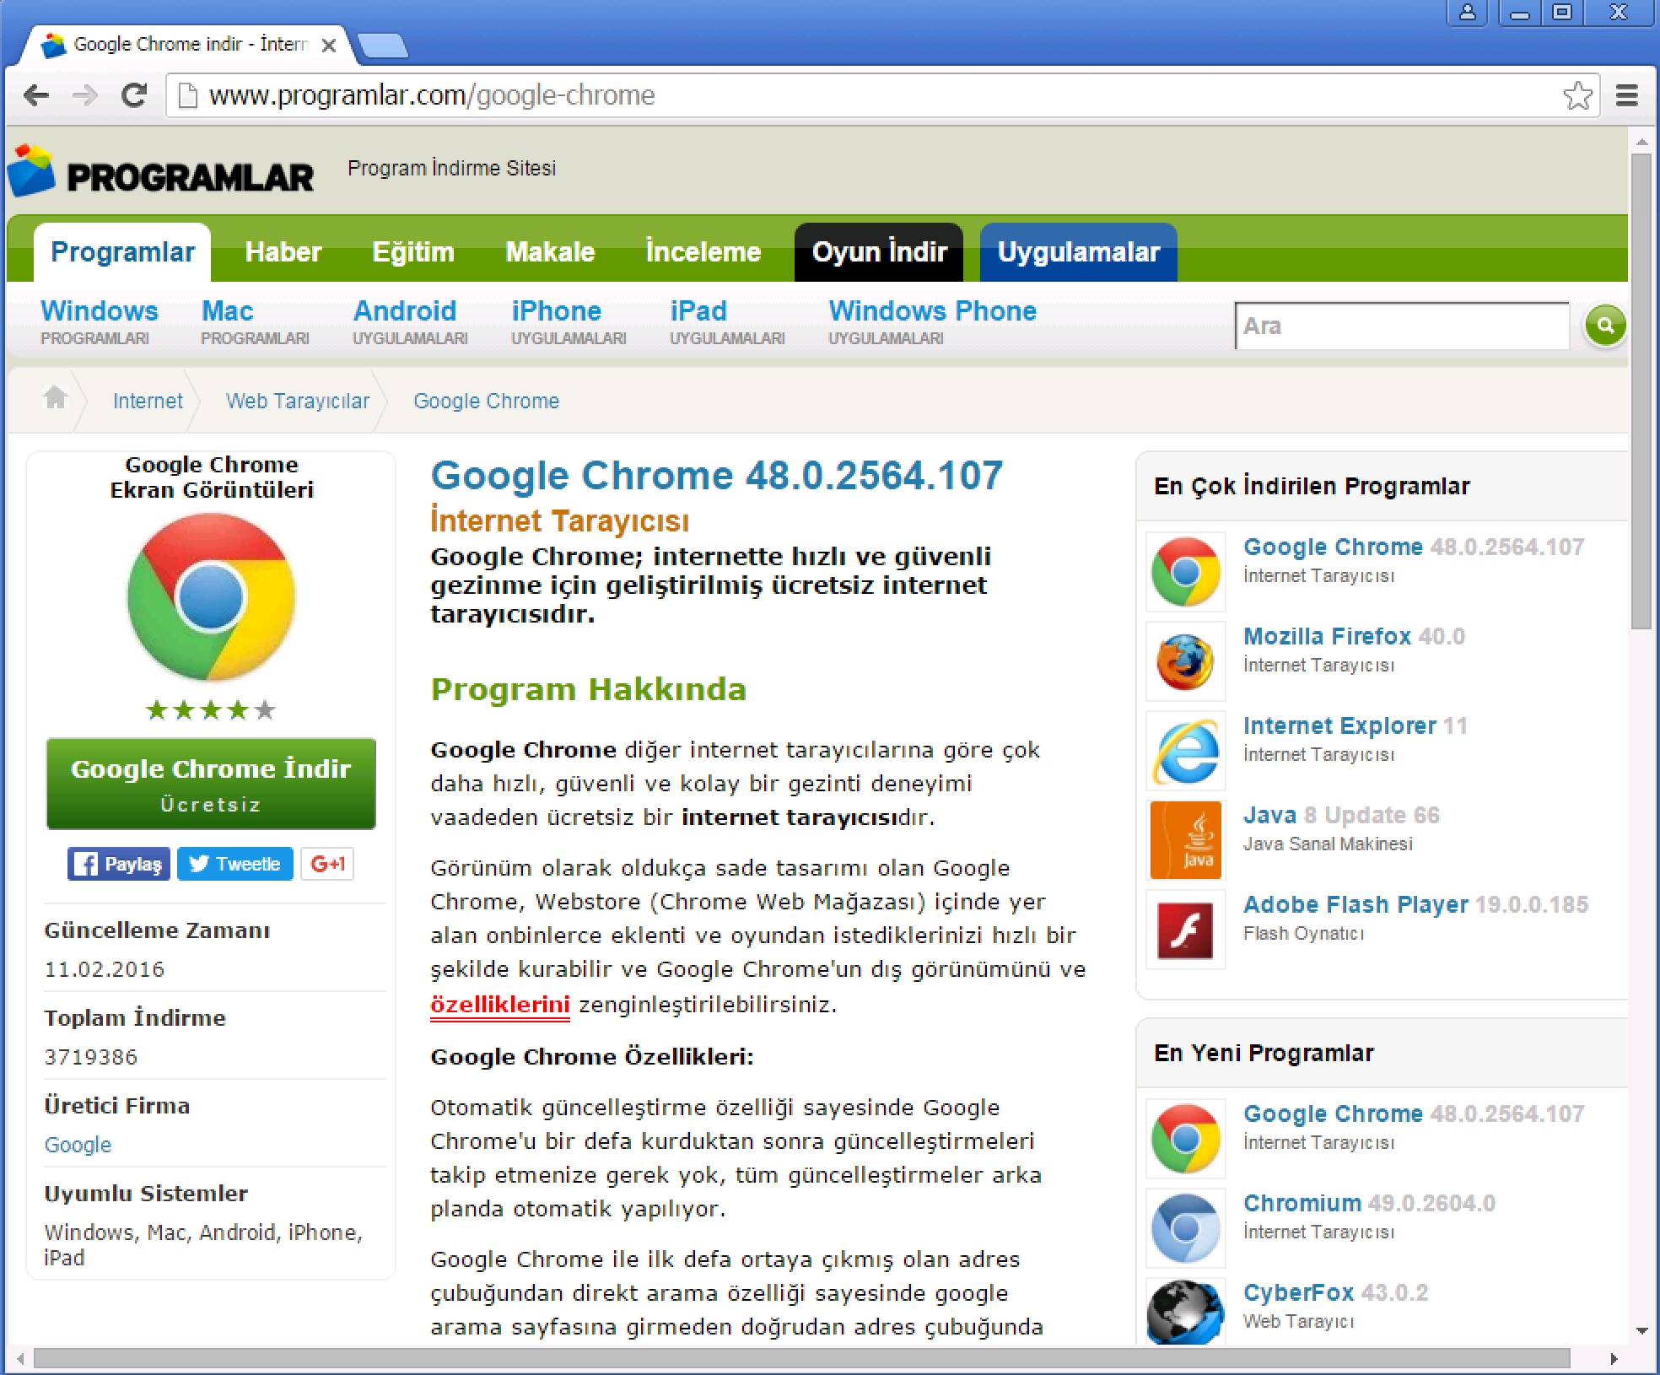The width and height of the screenshot is (1660, 1375).
Task: Click the browser forward arrow
Action: (85, 95)
